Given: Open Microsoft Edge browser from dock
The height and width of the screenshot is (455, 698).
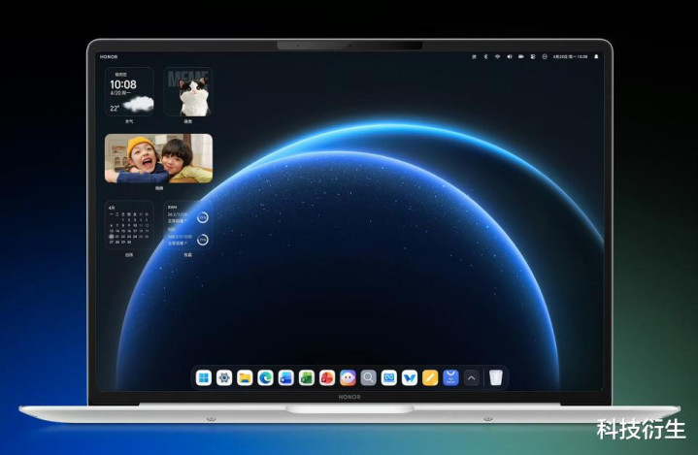Looking at the screenshot, I should click(265, 378).
